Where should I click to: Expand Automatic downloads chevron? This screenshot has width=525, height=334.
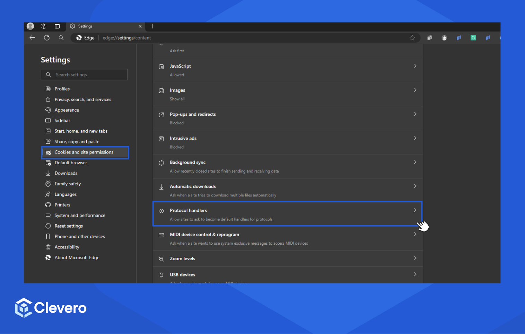415,186
